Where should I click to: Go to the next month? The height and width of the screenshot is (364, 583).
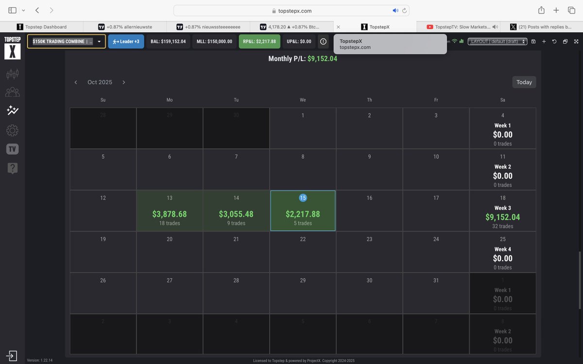[124, 83]
